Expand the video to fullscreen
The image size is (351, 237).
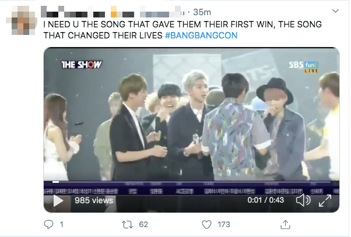324,201
